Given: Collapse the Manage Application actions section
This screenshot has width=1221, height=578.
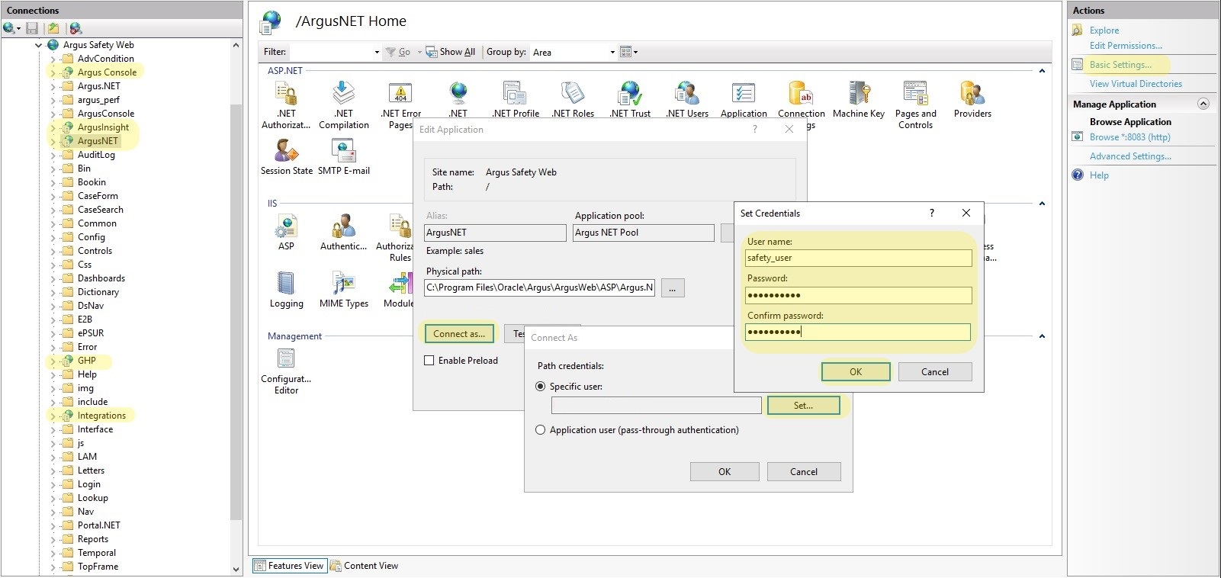Looking at the screenshot, I should click(x=1203, y=104).
